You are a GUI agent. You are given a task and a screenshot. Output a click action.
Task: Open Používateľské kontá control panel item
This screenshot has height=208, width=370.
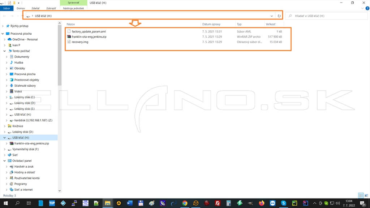click(x=27, y=178)
